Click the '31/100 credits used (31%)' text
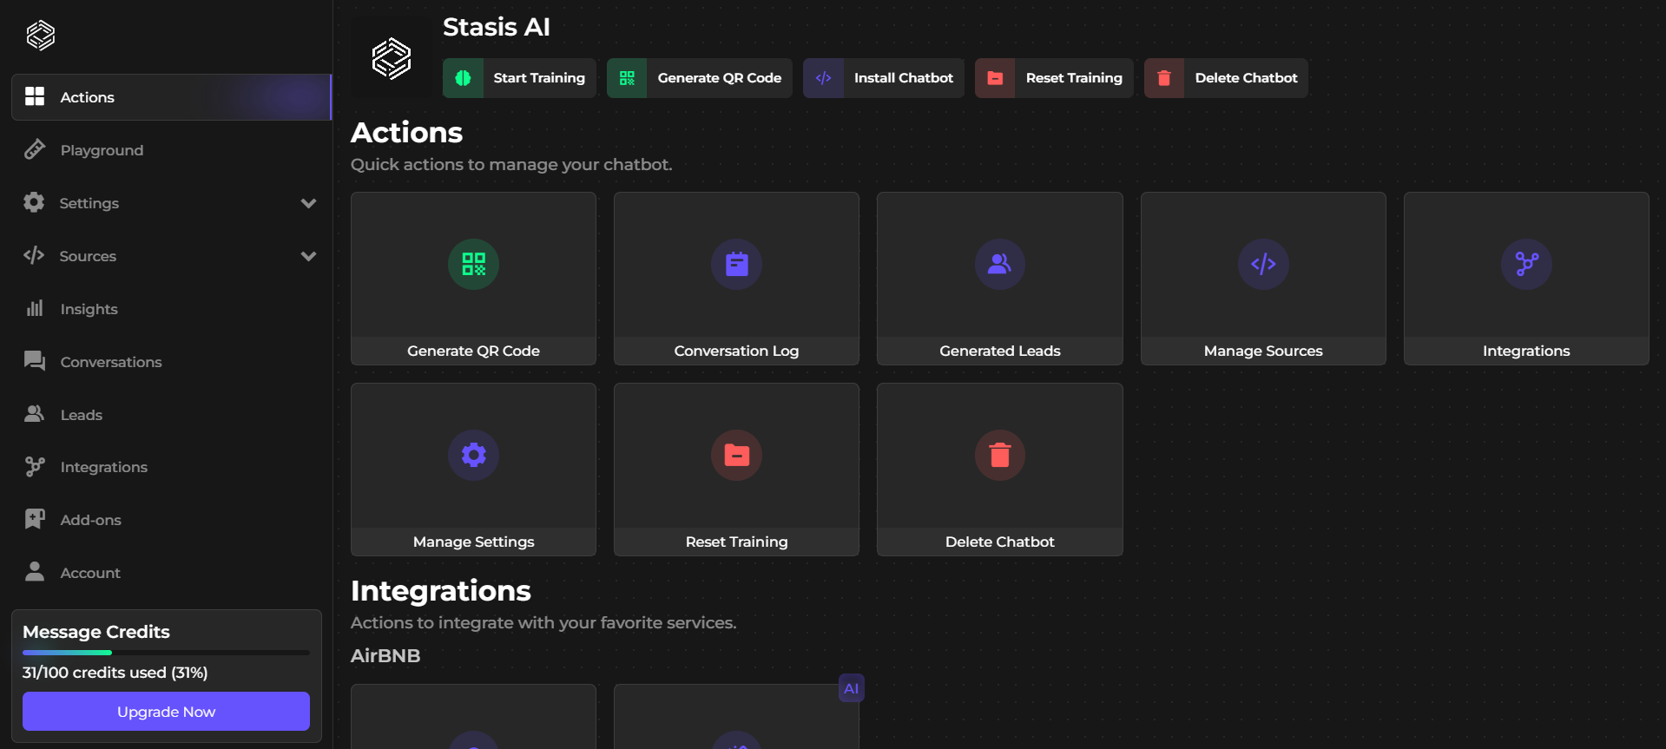 (x=115, y=673)
